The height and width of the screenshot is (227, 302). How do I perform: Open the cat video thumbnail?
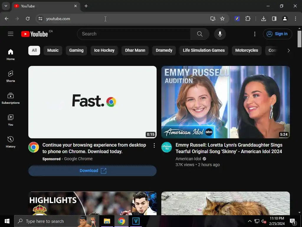[x=226, y=203]
